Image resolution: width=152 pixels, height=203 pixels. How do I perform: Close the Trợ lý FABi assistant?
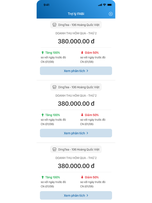pyautogui.click(x=111, y=14)
